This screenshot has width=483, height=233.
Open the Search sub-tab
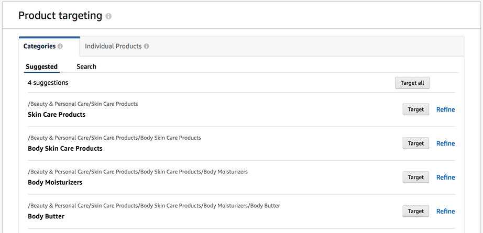point(86,66)
